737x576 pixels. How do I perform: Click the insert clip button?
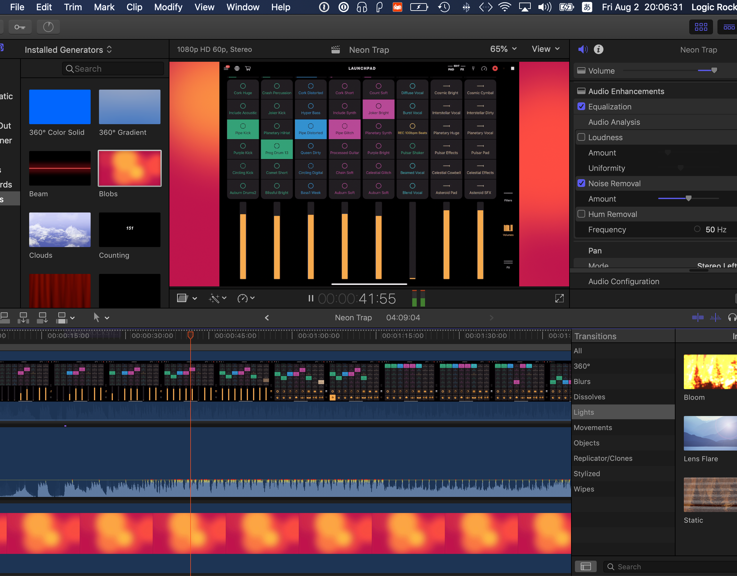pyautogui.click(x=23, y=318)
